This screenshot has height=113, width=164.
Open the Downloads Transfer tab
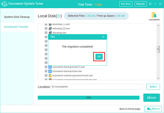[17, 27]
